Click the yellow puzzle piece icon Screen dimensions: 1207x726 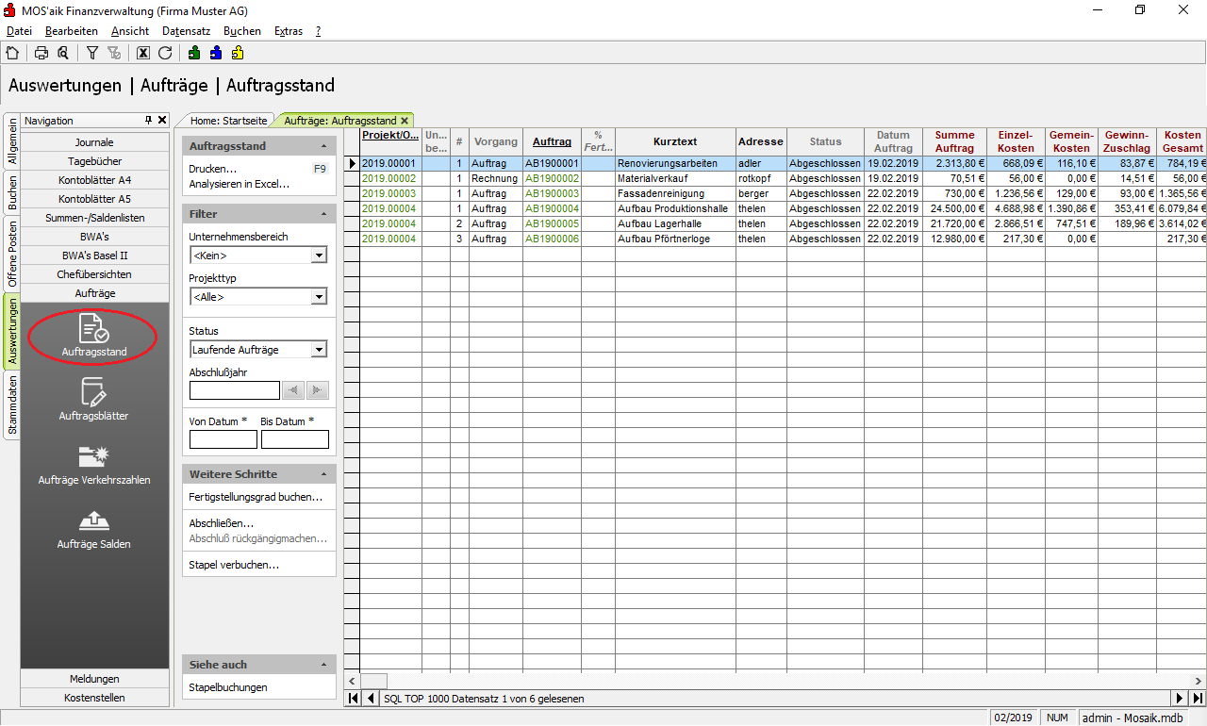(x=238, y=53)
